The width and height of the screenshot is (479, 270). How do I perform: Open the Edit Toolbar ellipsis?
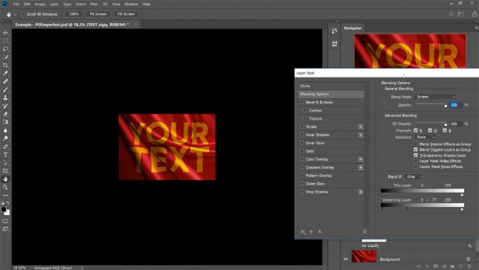click(x=5, y=195)
